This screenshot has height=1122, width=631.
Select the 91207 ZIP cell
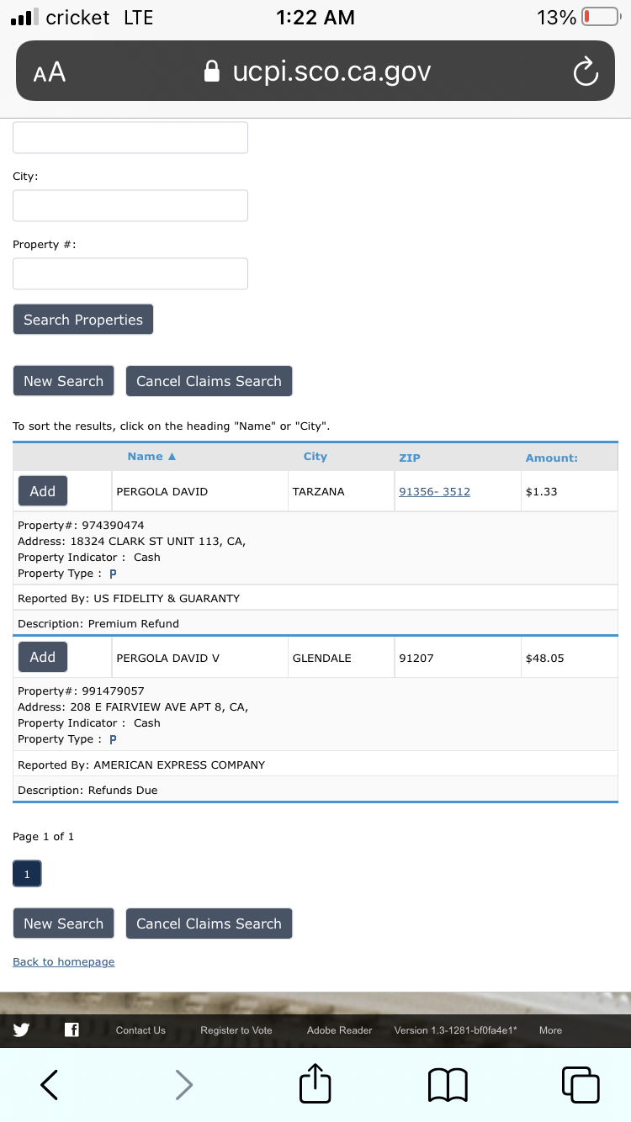pos(456,658)
